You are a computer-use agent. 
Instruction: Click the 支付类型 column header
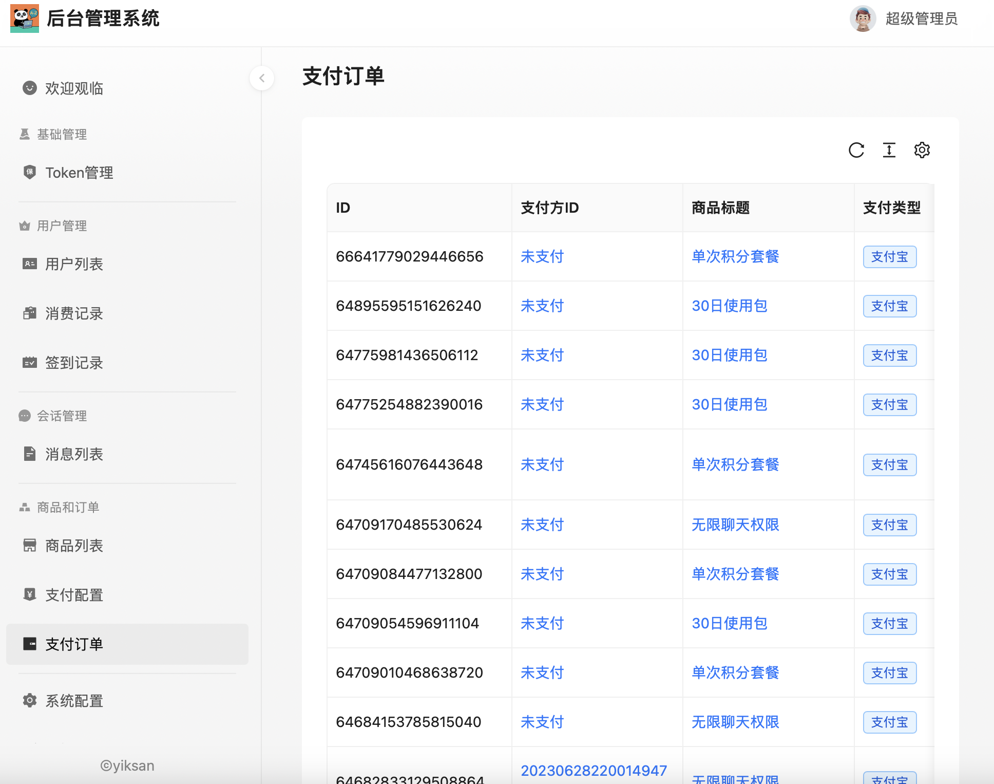coord(894,208)
